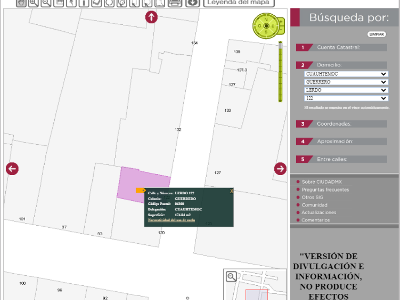Image resolution: width=400 pixels, height=300 pixels.
Task: Open Sobre CIUDADMX link
Action: click(322, 182)
